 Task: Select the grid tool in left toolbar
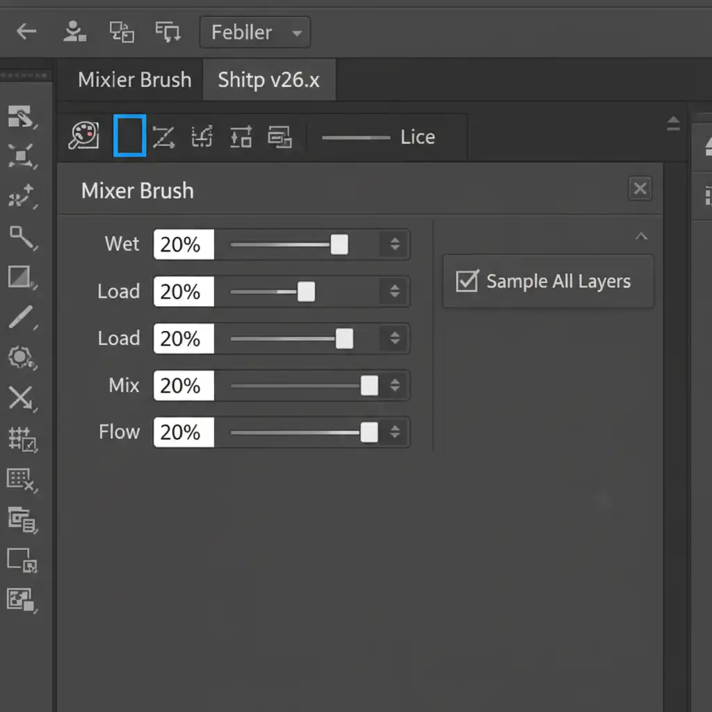[22, 439]
